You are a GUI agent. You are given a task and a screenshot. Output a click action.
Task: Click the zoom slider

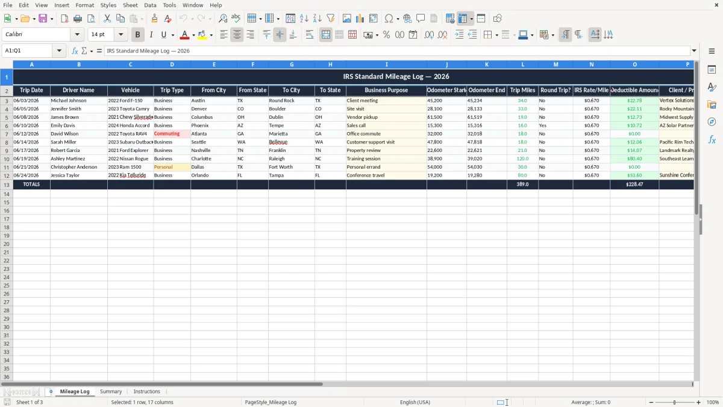tap(675, 402)
